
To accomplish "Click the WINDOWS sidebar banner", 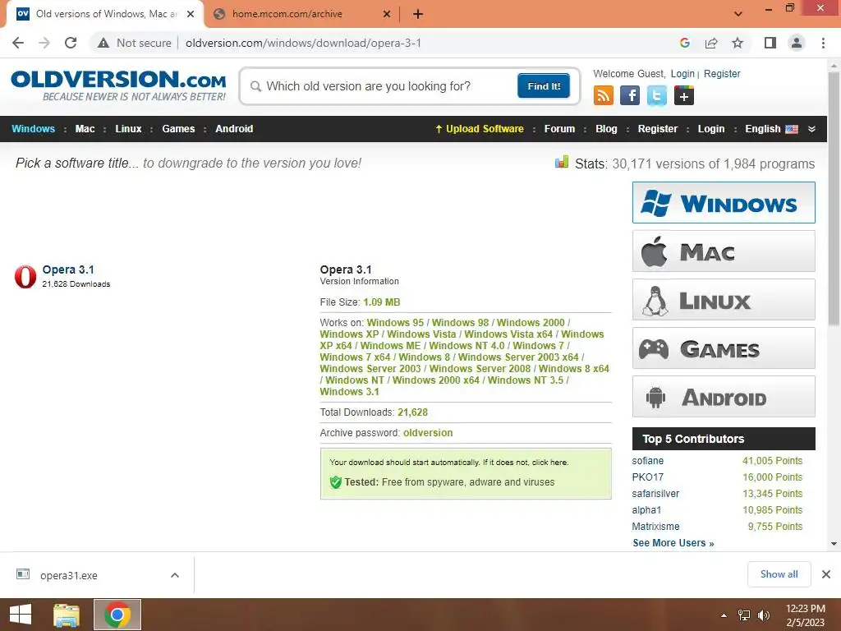I will [x=724, y=203].
